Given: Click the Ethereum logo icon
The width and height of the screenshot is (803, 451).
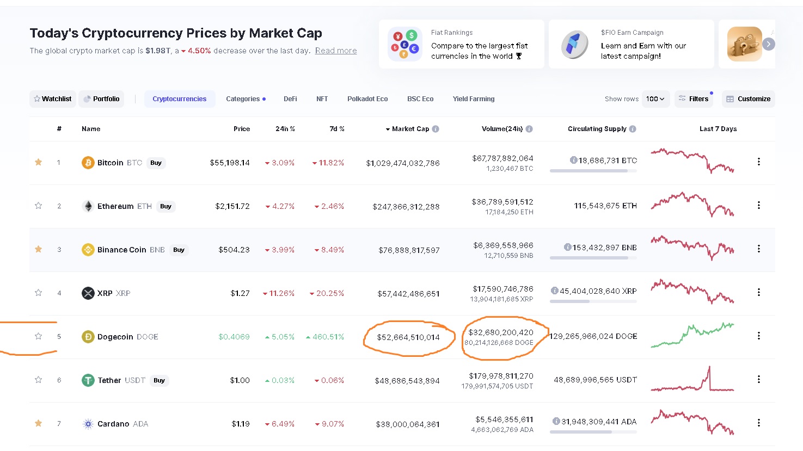Looking at the screenshot, I should click(88, 206).
